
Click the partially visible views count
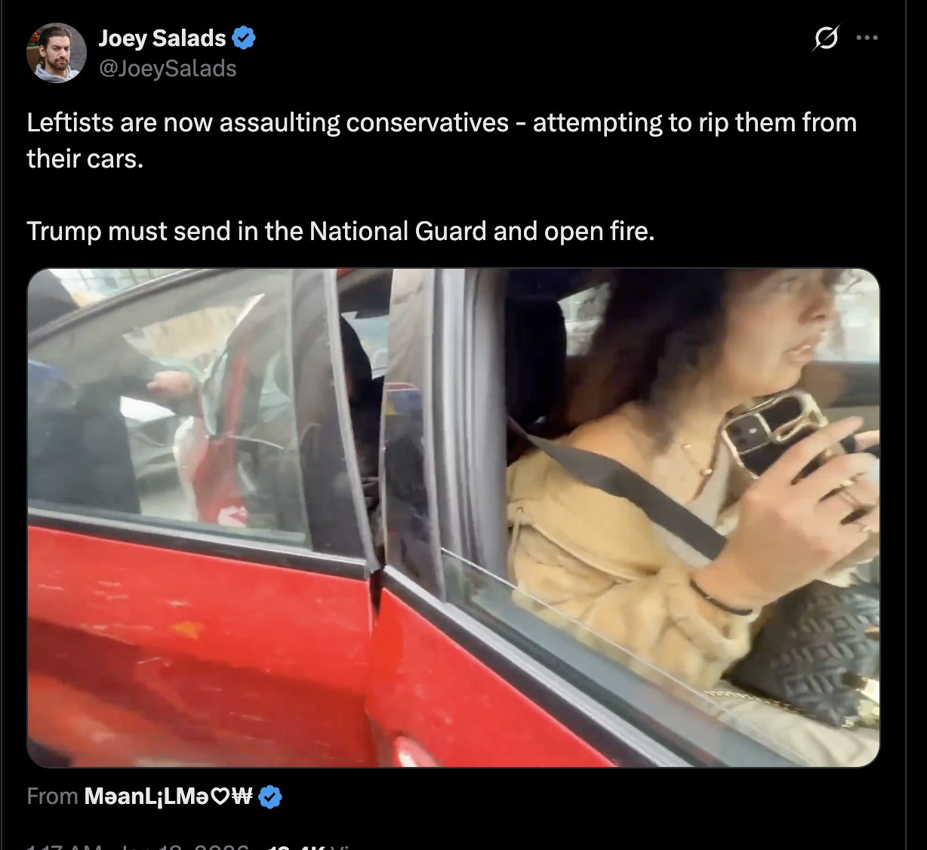(307, 845)
